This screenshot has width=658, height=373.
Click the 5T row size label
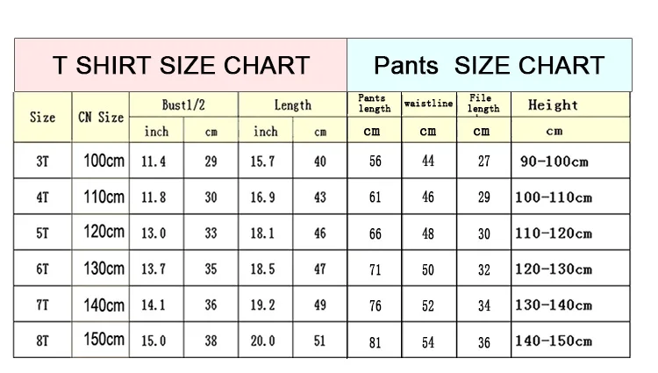tap(42, 233)
